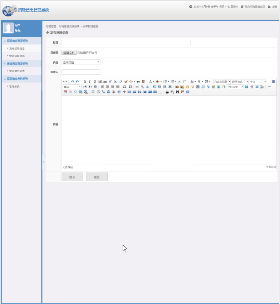This screenshot has height=304, width=280.
Task: Open the 段落格式 paragraph format dropdown
Action: pyautogui.click(x=239, y=82)
